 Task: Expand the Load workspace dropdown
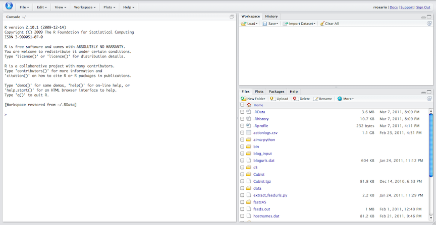(249, 24)
